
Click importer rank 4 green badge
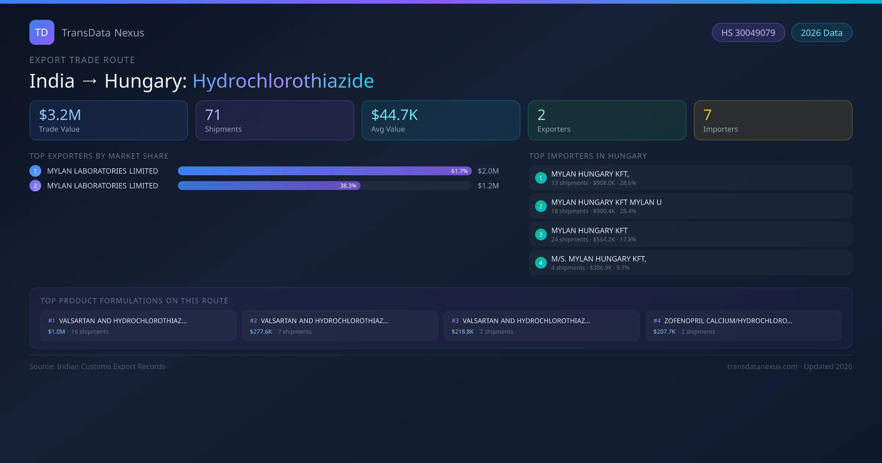(541, 263)
